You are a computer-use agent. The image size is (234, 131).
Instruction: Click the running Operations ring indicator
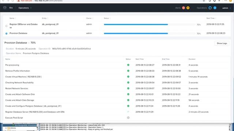[210, 8]
